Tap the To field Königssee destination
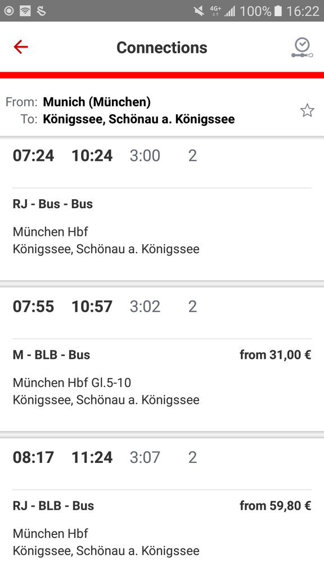Screen dimensions: 324x576 pos(138,119)
